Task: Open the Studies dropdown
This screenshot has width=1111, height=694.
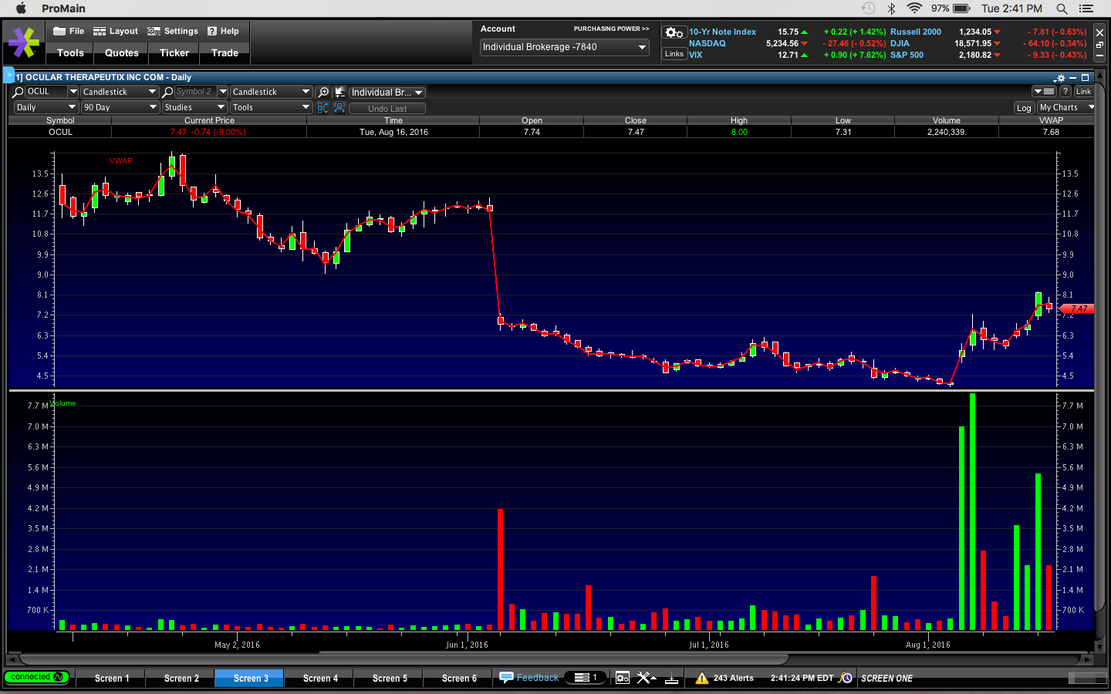Action: pos(194,108)
